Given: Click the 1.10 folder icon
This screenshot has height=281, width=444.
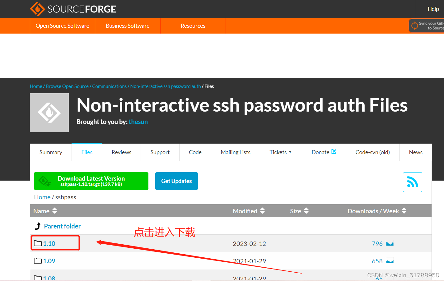Looking at the screenshot, I should tap(38, 243).
